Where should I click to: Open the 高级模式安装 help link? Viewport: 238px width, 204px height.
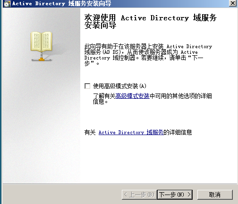(132, 96)
